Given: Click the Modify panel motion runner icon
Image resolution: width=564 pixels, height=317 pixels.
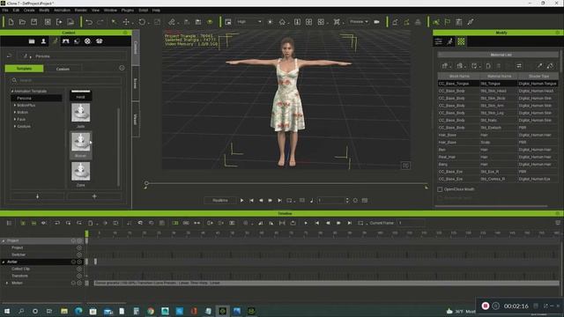Looking at the screenshot, I should click(449, 41).
